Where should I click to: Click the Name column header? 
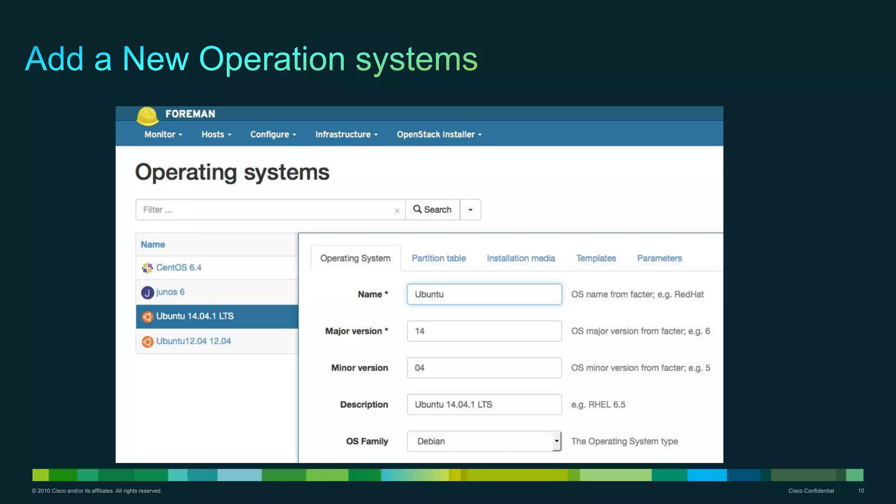pyautogui.click(x=153, y=245)
